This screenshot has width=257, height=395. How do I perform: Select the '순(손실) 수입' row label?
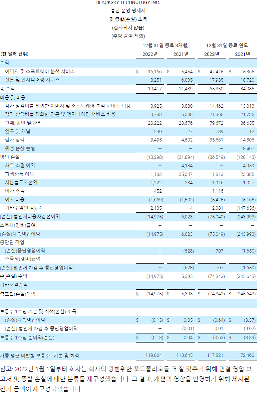(x=13, y=276)
